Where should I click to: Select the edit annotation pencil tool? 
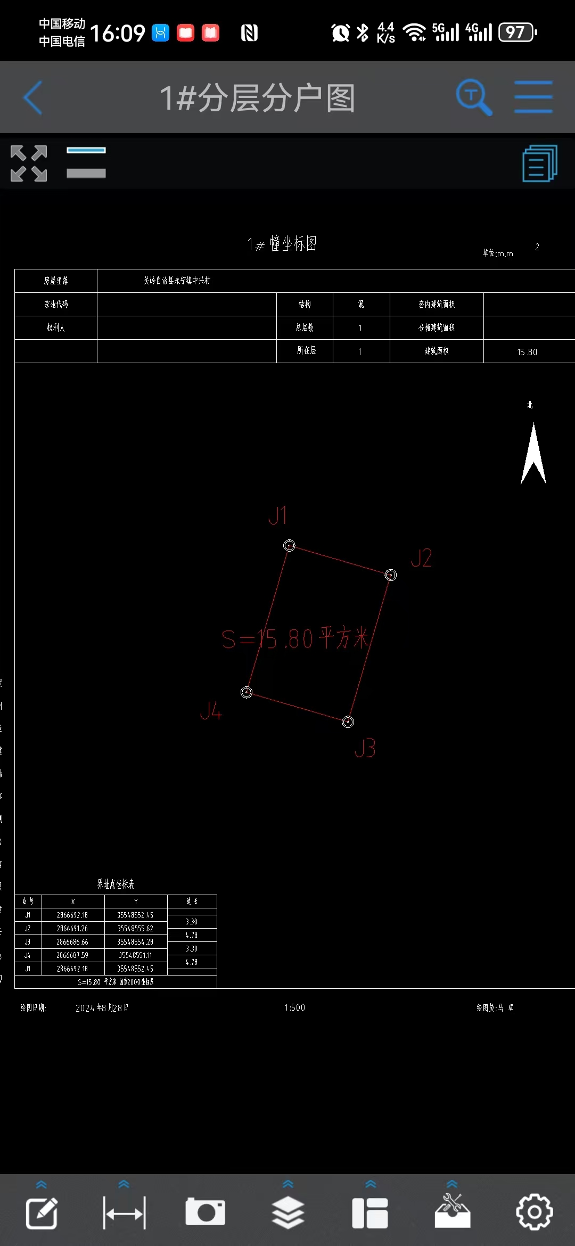point(42,1214)
